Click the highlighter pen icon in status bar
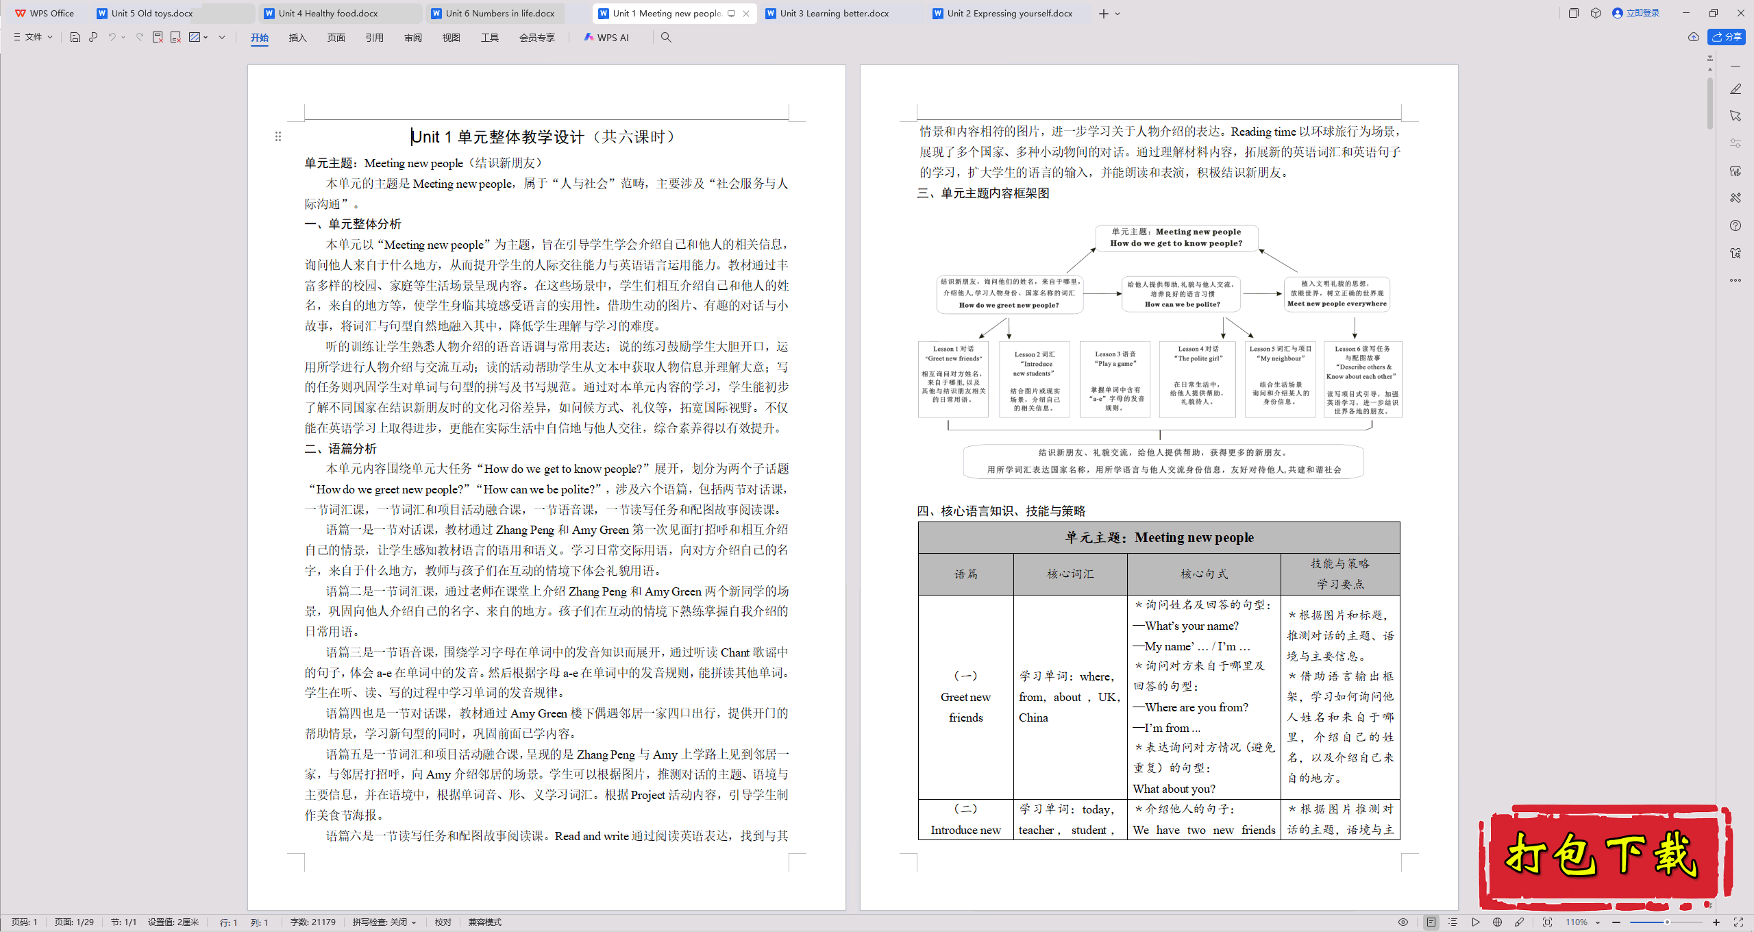The image size is (1754, 932). [x=1519, y=922]
